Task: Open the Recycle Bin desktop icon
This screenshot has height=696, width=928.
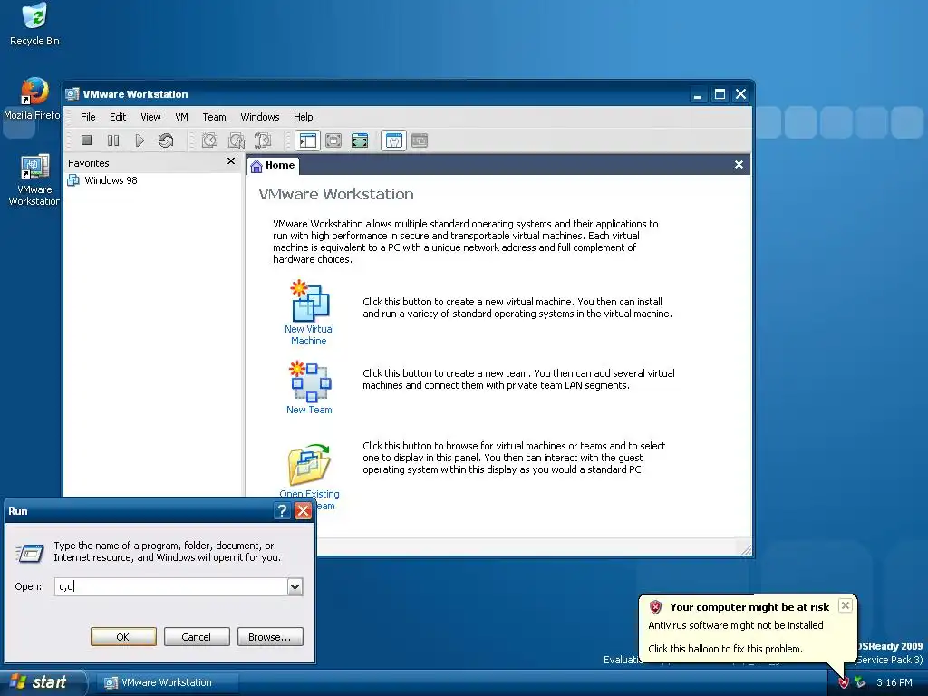Action: click(x=34, y=24)
